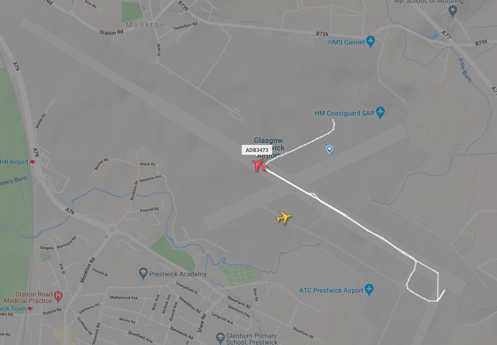The image size is (497, 345).
Task: Click the Glenburn Primary School marker
Action: coord(220,338)
